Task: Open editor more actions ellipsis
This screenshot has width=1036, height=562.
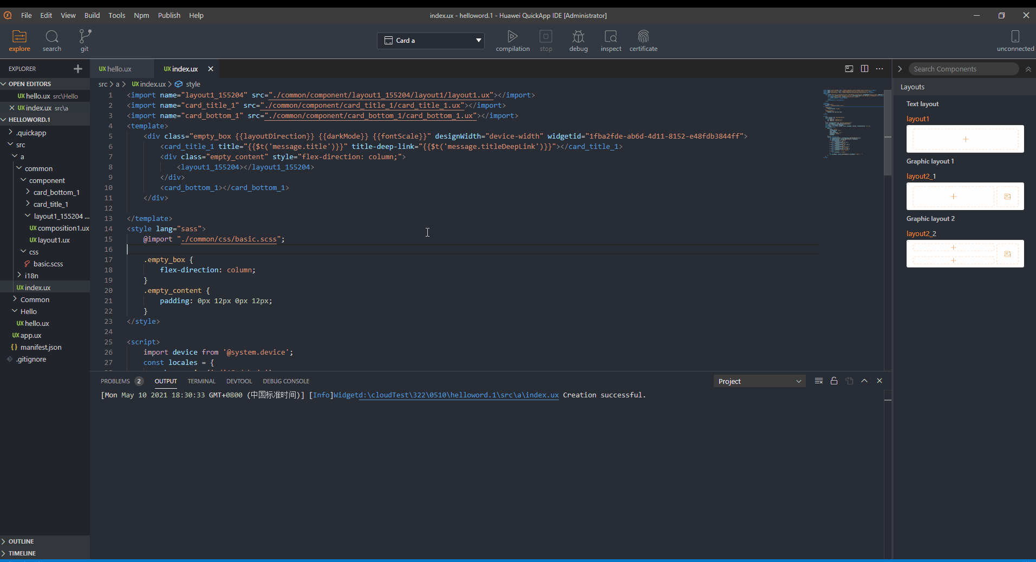Action: point(879,69)
